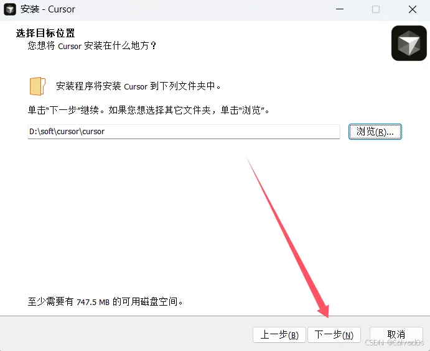The image size is (430, 351).
Task: Click the 下一步(N) button to continue
Action: [334, 335]
